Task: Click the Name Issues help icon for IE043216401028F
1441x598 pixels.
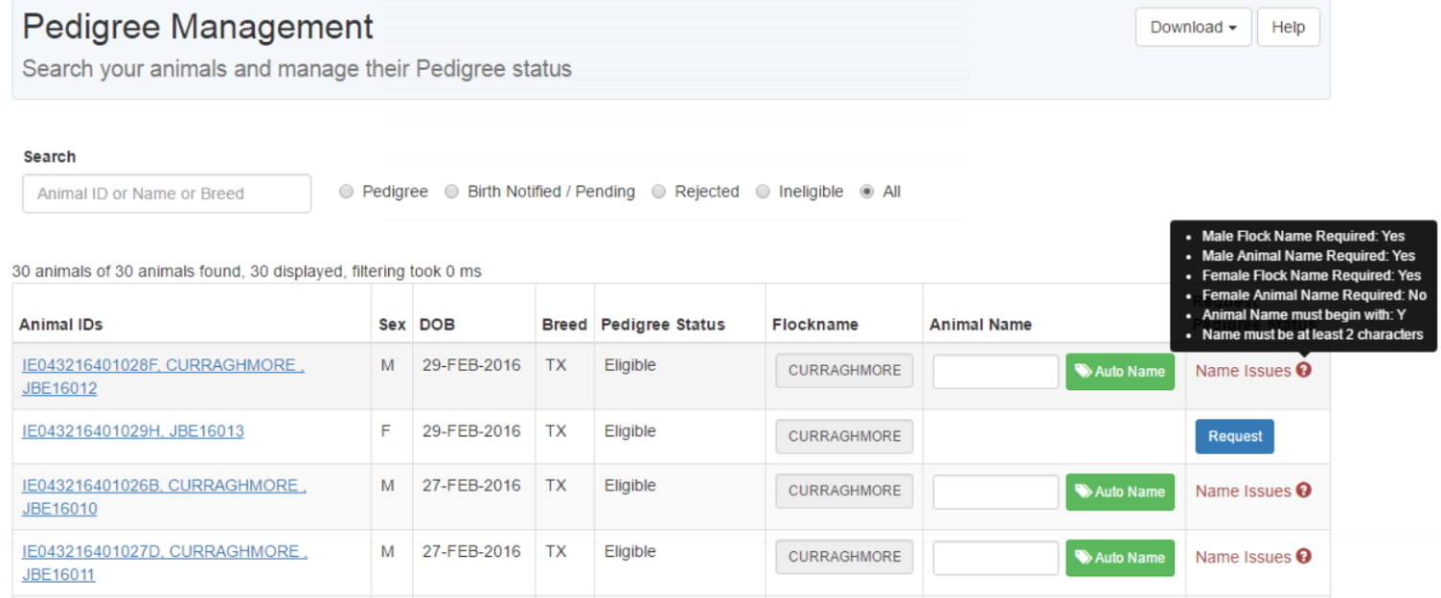Action: pyautogui.click(x=1303, y=370)
